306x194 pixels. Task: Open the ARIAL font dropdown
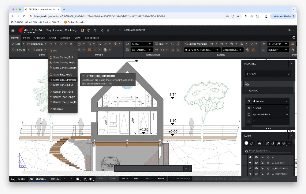pyautogui.click(x=141, y=44)
